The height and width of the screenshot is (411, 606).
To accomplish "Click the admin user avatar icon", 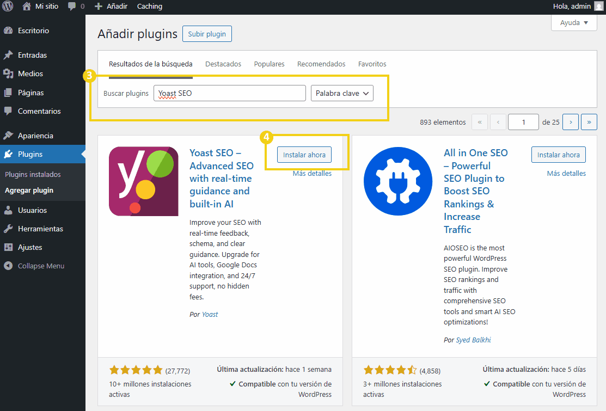I will click(x=598, y=7).
